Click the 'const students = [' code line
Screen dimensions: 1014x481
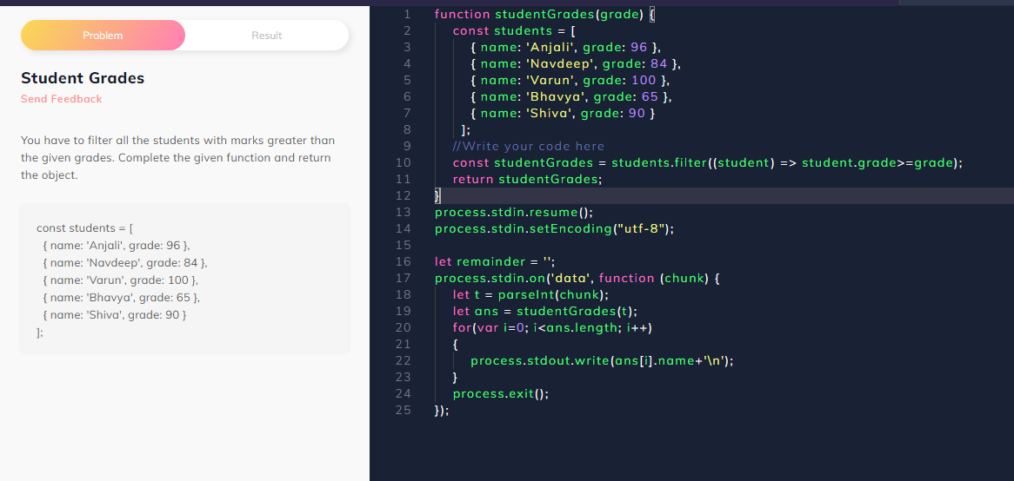tap(514, 30)
